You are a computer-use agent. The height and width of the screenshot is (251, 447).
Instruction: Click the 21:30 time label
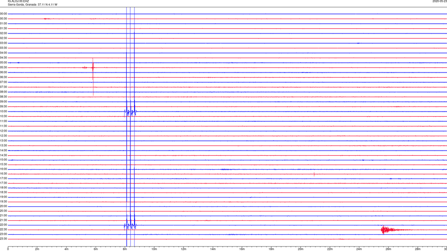[3, 220]
